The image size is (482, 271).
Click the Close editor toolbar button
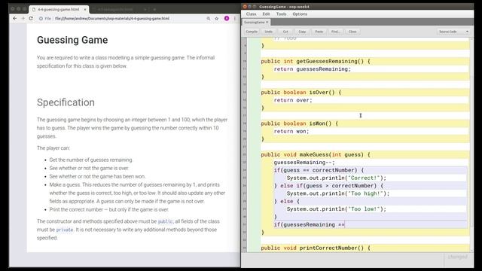[x=352, y=32]
